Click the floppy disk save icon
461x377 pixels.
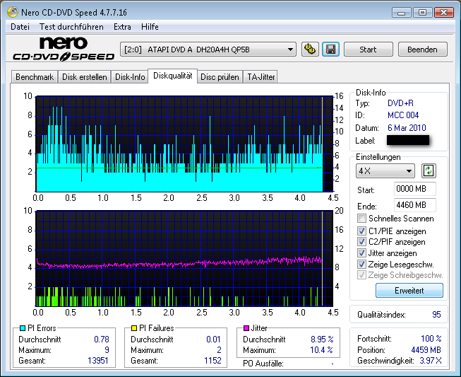tap(331, 50)
